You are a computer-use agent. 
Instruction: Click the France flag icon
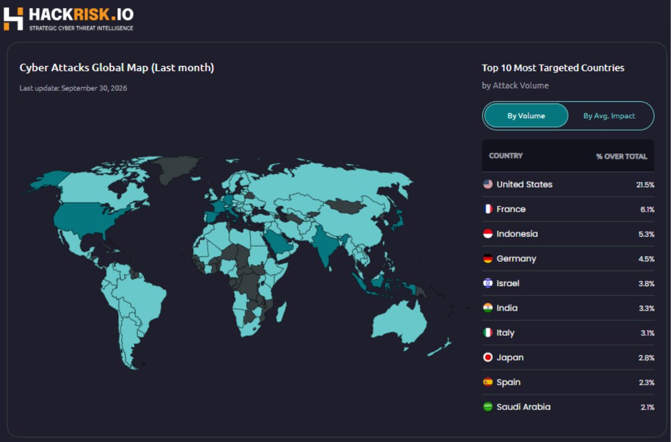pyautogui.click(x=488, y=209)
